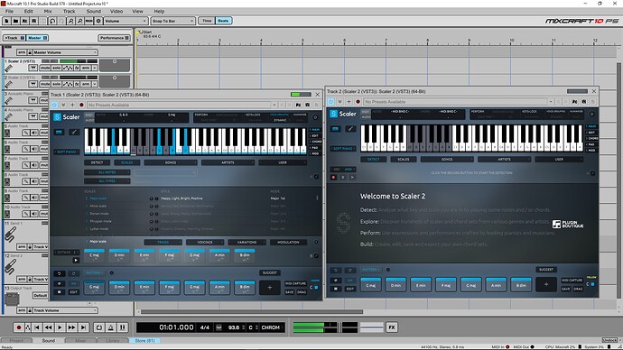
Task: Open the Snap To Bar dropdown
Action: tap(172, 21)
